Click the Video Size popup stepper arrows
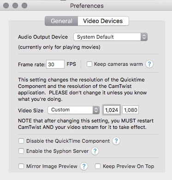The width and height of the screenshot is (172, 180). point(96,110)
